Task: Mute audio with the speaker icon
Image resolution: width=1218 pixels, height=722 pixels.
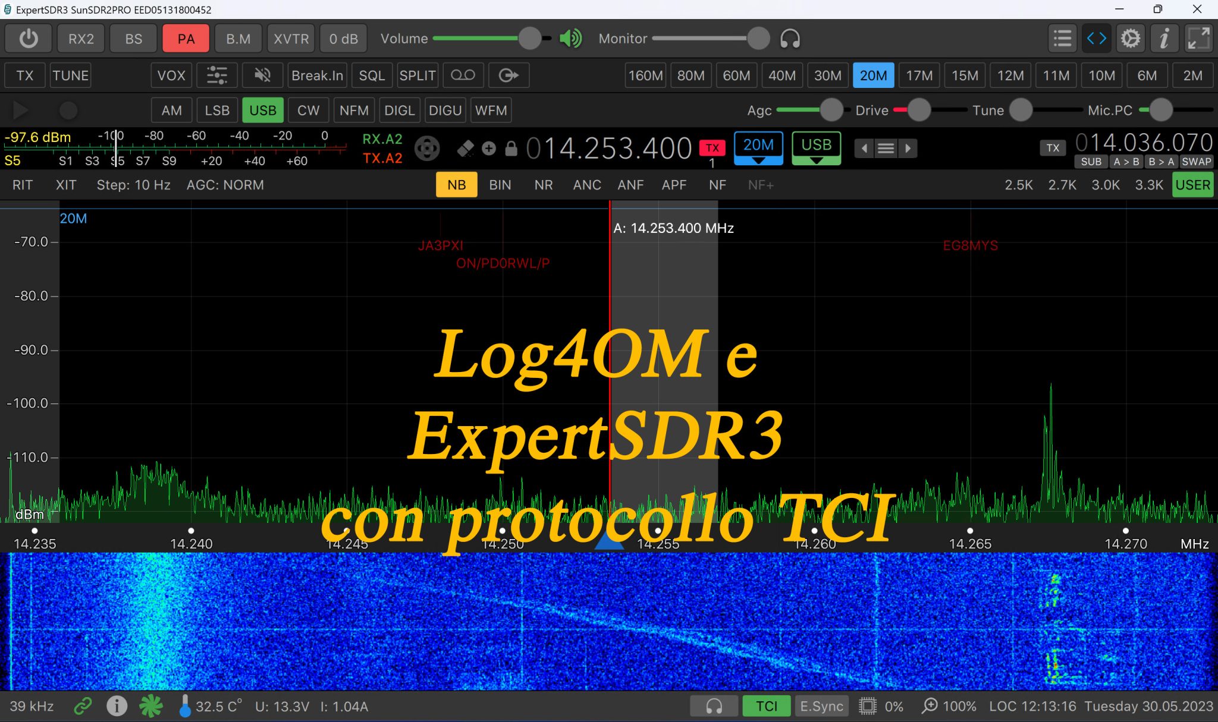Action: (x=571, y=39)
